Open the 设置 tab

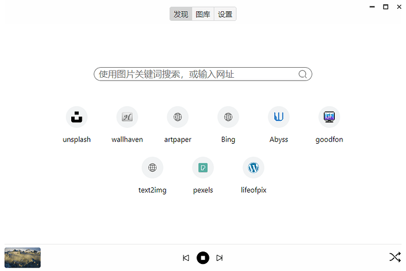point(225,14)
